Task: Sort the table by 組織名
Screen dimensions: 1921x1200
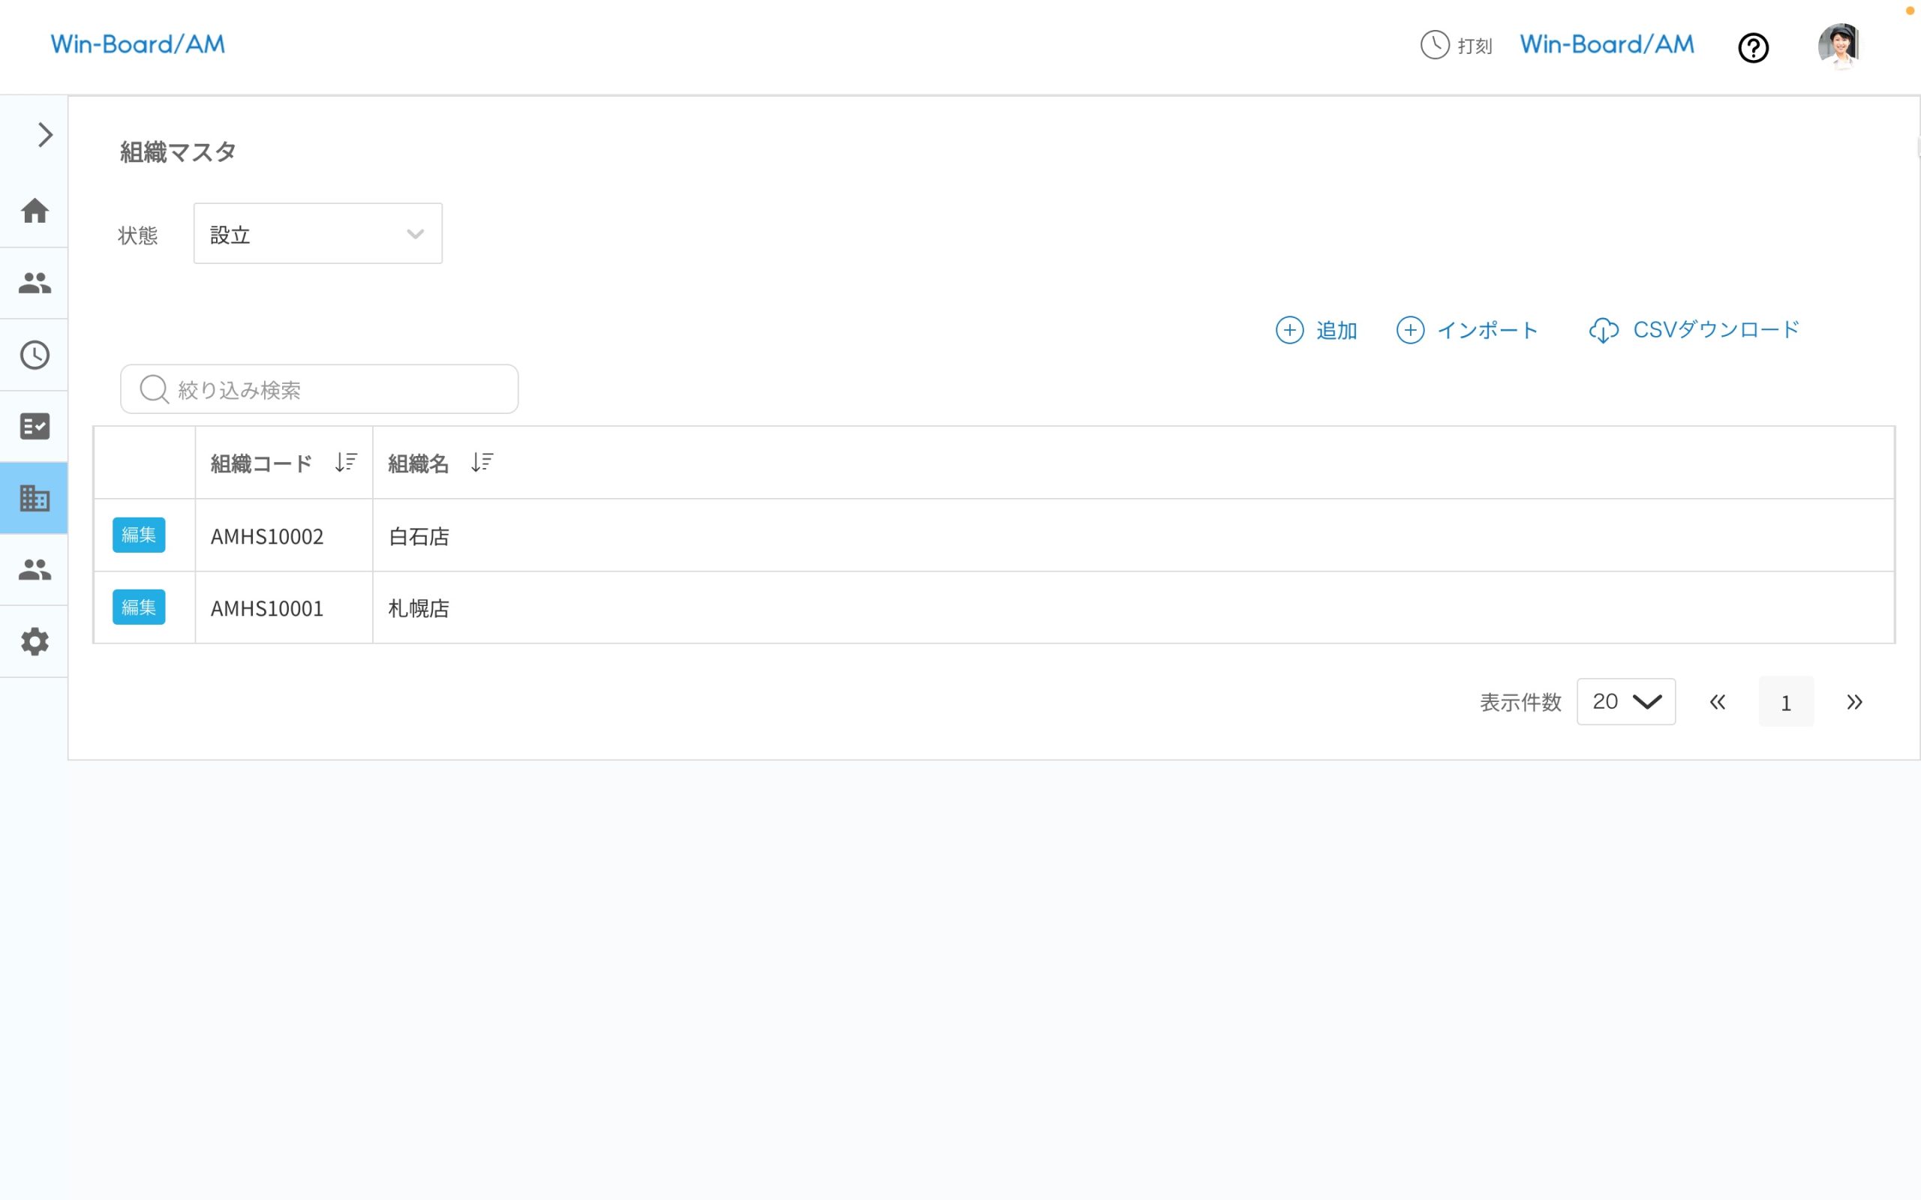Action: [481, 462]
